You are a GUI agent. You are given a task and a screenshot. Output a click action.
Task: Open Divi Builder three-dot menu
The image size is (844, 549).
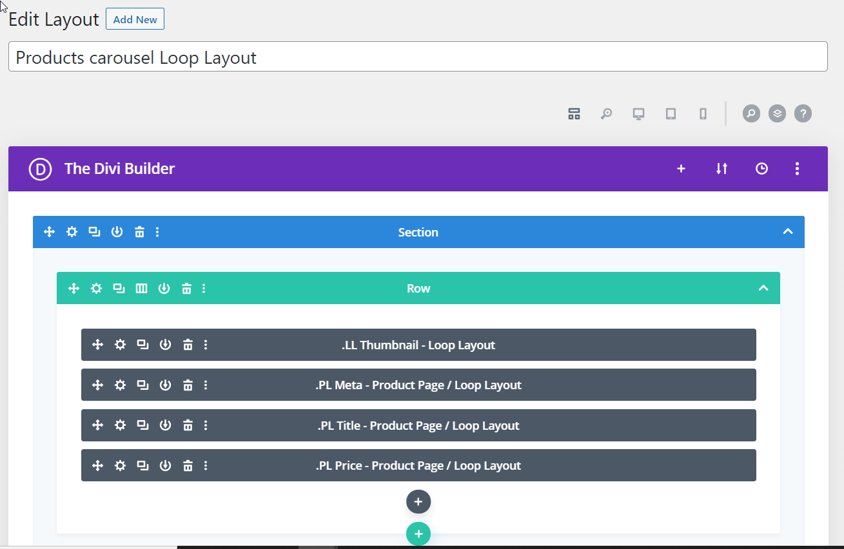click(797, 169)
